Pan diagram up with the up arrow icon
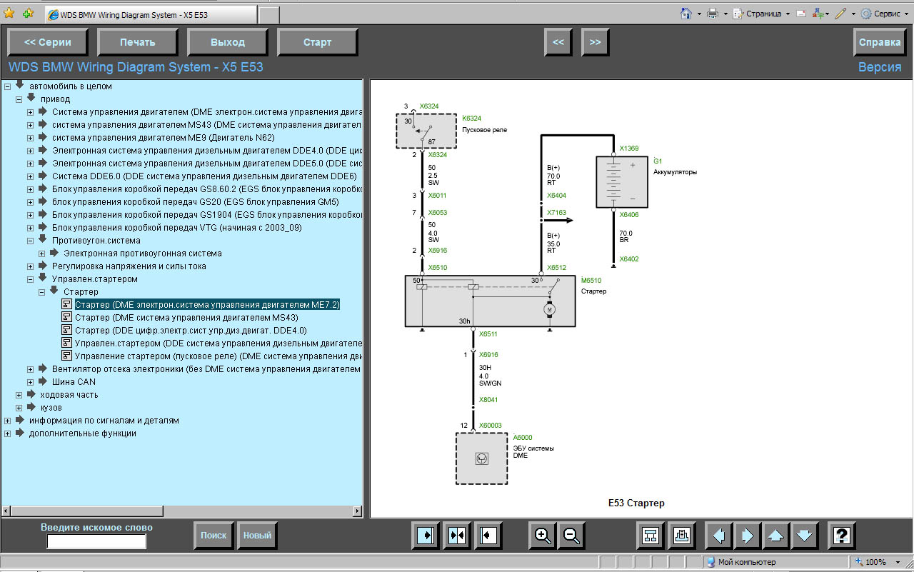 click(x=776, y=535)
